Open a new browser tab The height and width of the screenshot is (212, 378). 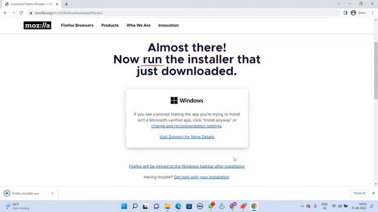tap(66, 4)
